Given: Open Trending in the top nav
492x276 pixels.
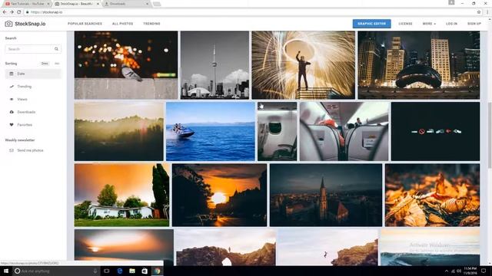Looking at the screenshot, I should click(x=151, y=24).
